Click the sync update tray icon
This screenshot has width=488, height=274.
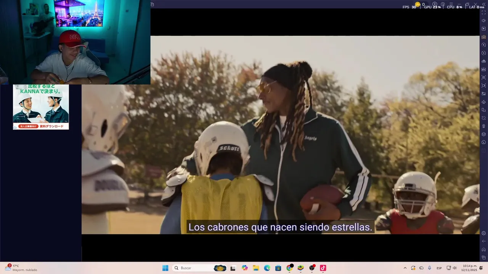pos(413,268)
